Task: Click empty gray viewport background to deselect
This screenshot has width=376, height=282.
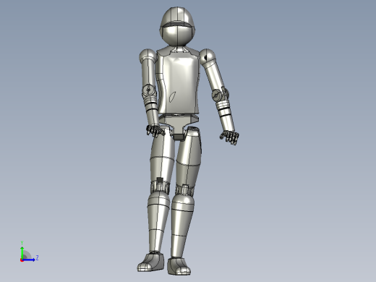Action: click(302, 121)
